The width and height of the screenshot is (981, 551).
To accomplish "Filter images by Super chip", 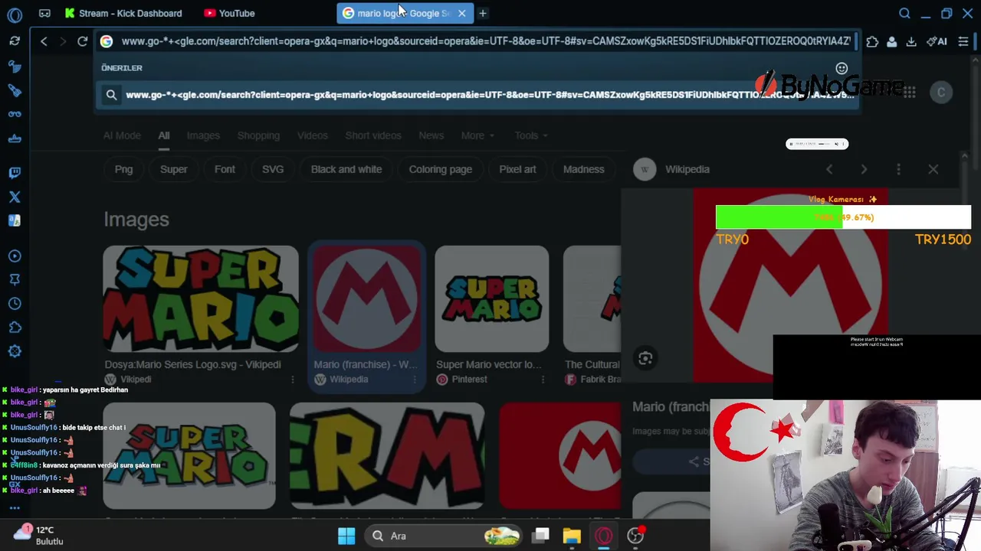I will [x=173, y=169].
